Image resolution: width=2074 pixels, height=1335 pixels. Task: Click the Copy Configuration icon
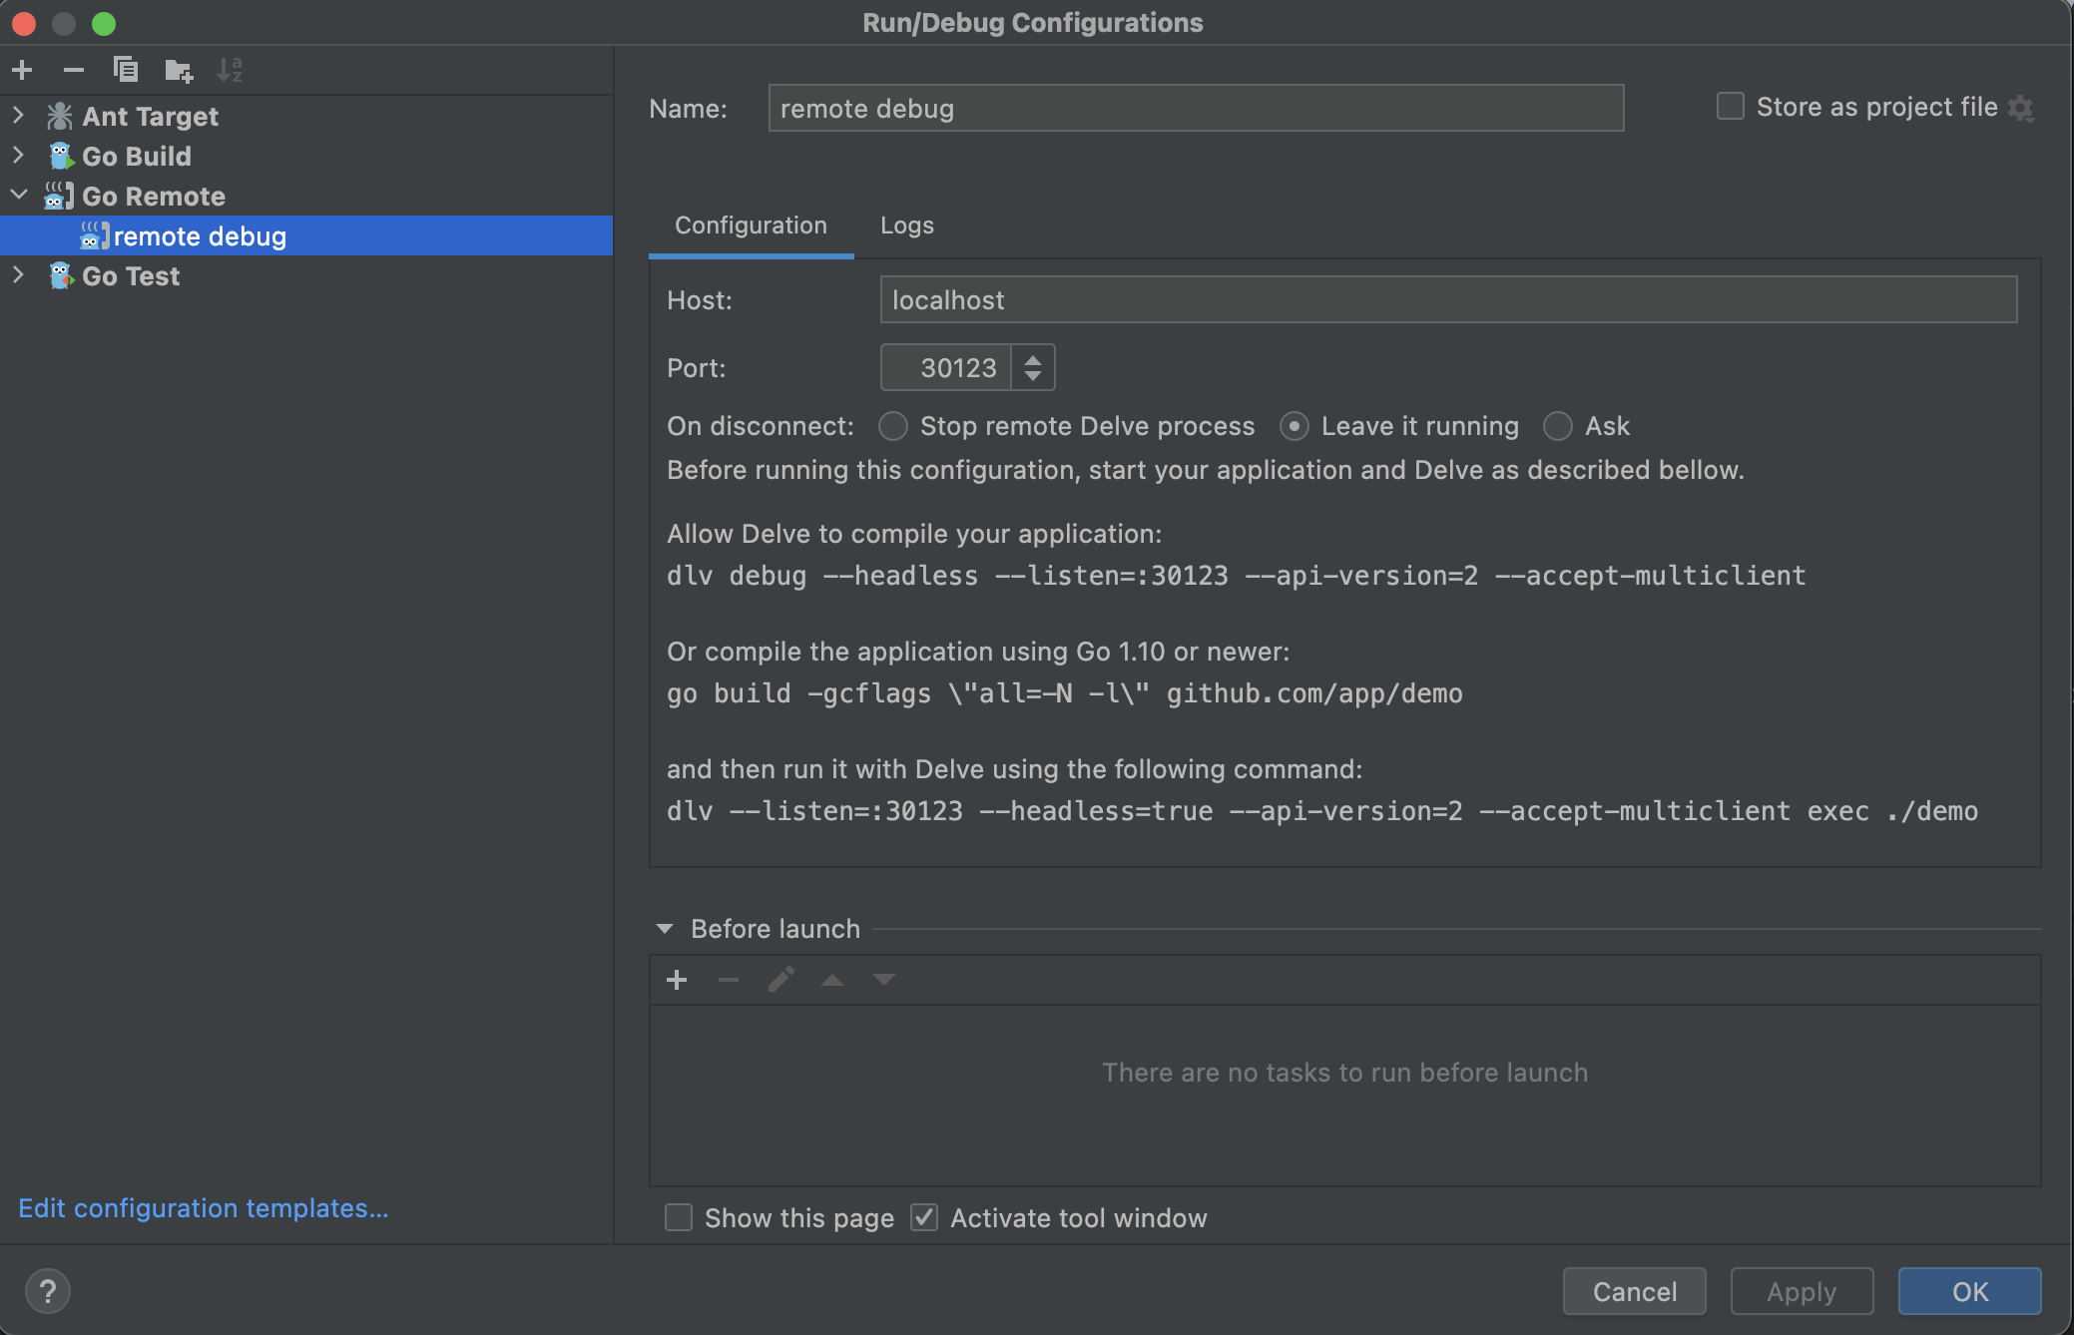pyautogui.click(x=126, y=70)
